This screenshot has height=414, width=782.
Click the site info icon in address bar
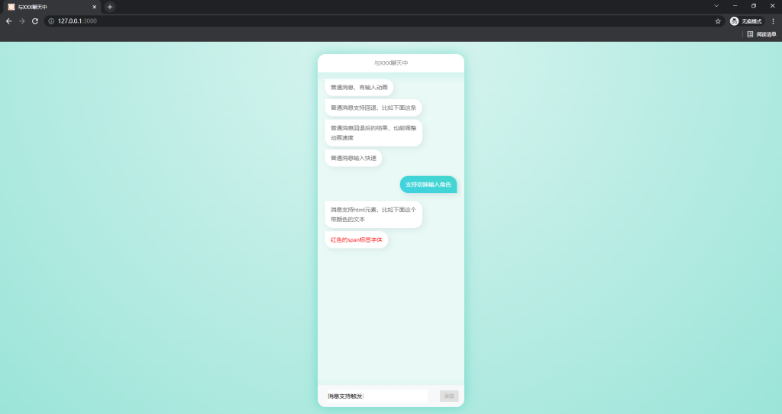51,21
